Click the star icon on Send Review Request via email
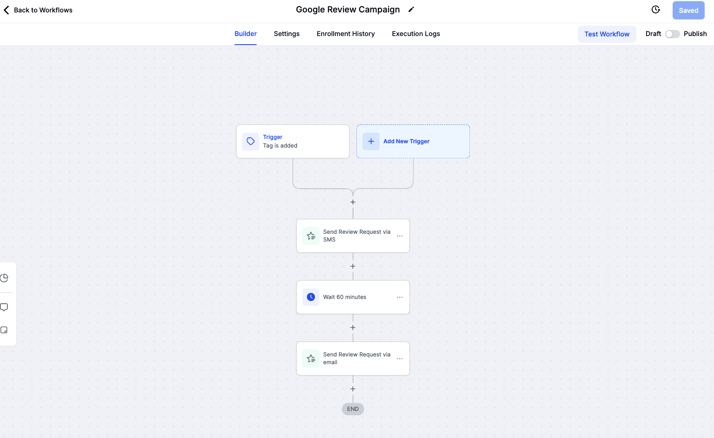Screen dimensions: 714x438 point(311,359)
